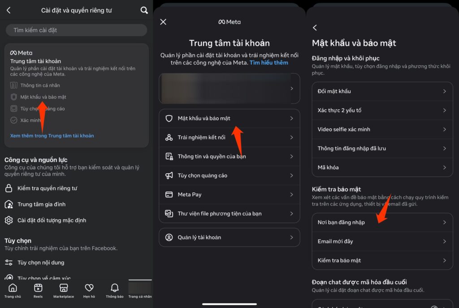
Task: Click the Thông báo bell icon
Action: tap(114, 288)
